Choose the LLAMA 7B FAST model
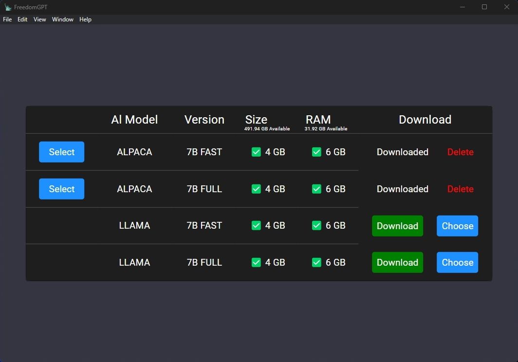518x362 pixels. click(x=457, y=225)
